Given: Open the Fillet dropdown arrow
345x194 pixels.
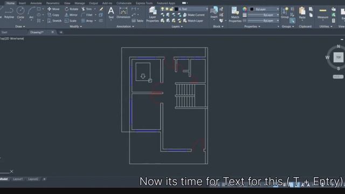Looking at the screenshot, I should click(95, 15).
